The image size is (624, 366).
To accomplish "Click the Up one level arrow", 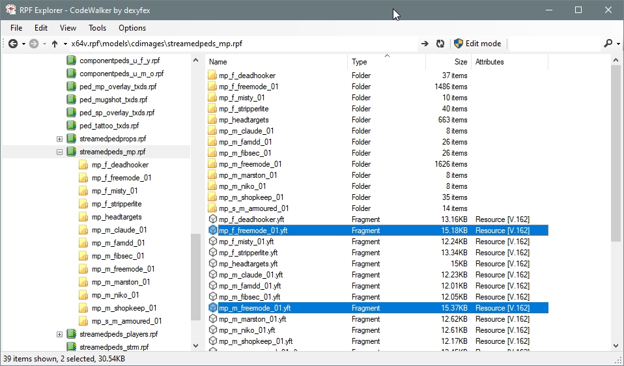I will (x=55, y=44).
